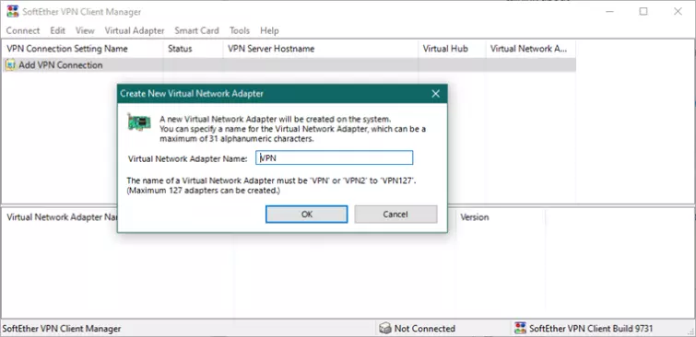This screenshot has width=696, height=337.
Task: Select the Add VPN Connection row
Action: [x=289, y=65]
